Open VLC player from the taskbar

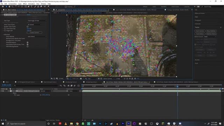(66, 124)
